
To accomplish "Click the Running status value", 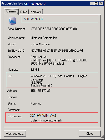I will point(36,103).
